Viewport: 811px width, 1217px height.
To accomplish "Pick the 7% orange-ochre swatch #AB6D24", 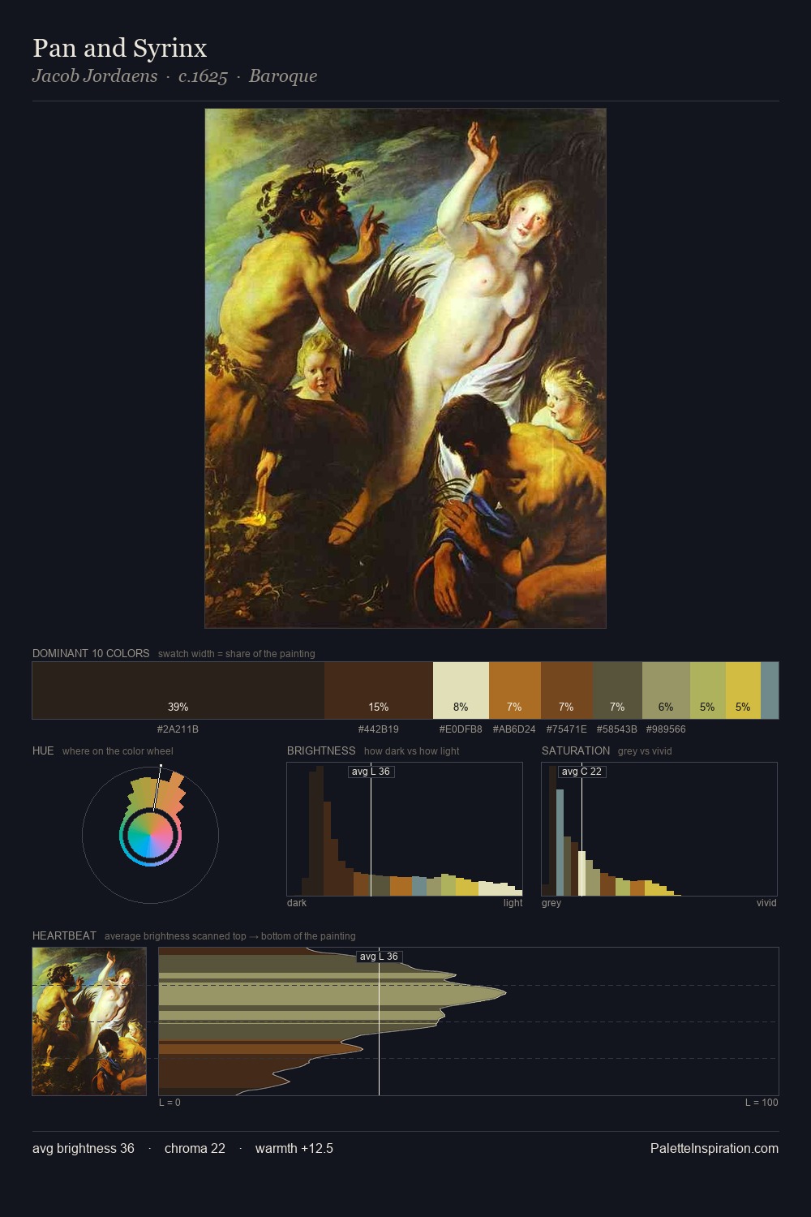I will pos(515,690).
